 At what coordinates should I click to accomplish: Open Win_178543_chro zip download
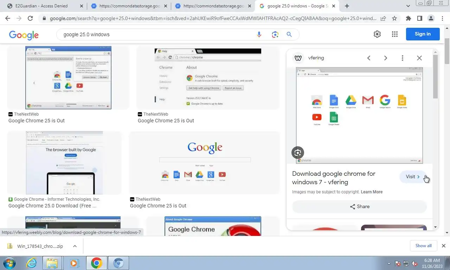pyautogui.click(x=40, y=246)
